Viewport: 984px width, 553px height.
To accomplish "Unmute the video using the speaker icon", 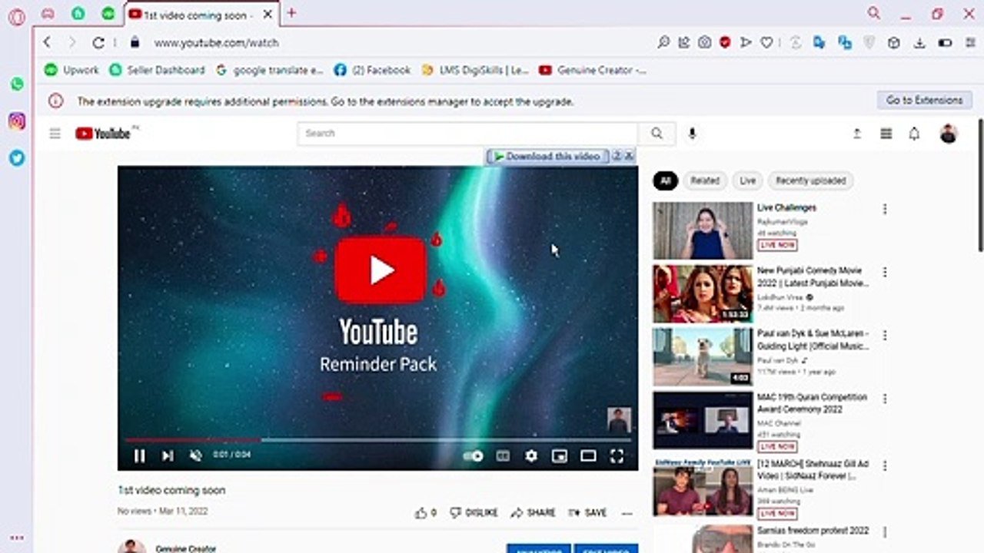I will point(195,456).
